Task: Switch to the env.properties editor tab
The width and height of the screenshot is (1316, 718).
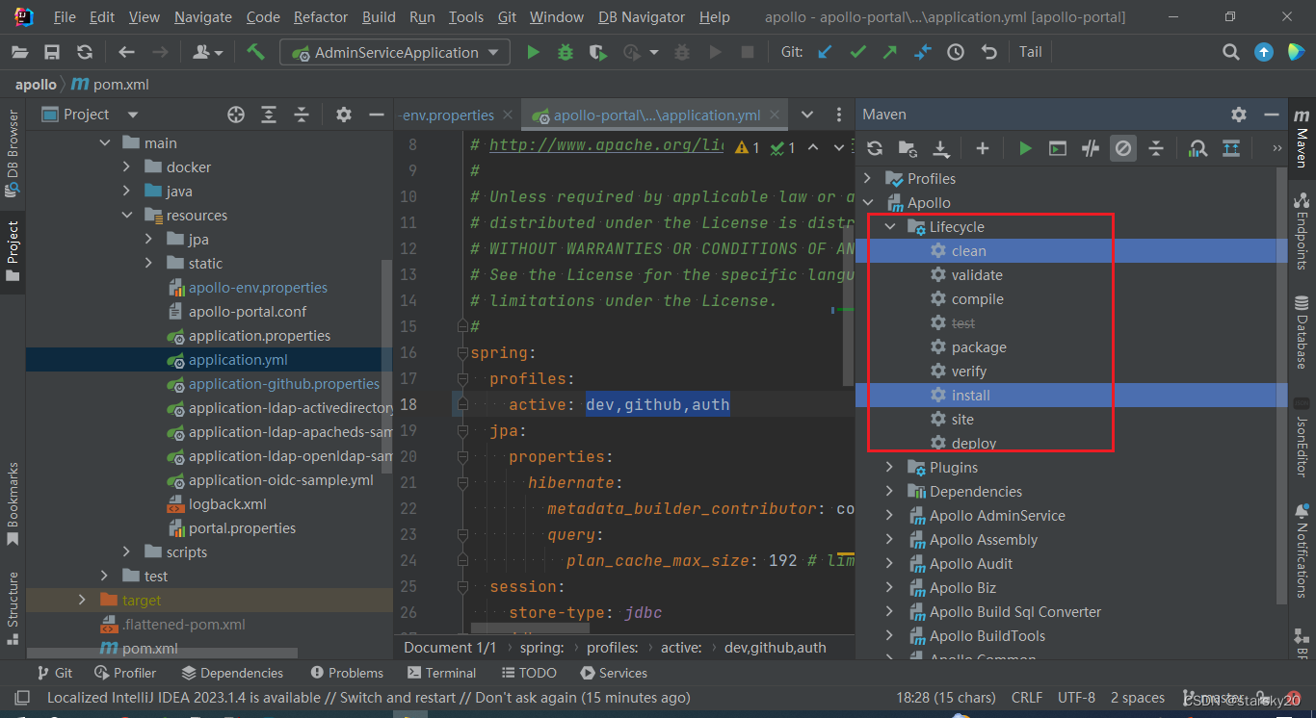Action: coord(448,115)
